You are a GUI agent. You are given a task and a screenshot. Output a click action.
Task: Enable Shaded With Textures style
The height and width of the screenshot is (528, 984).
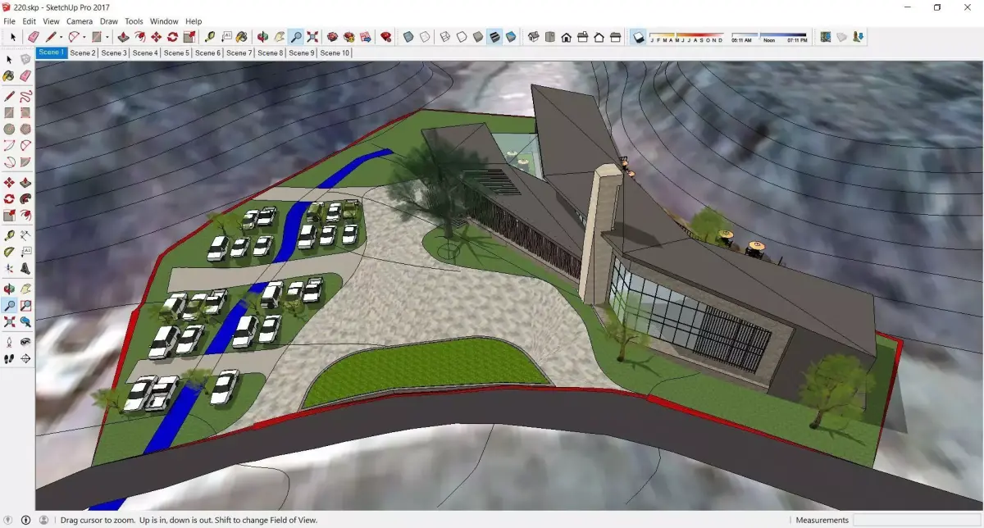point(494,37)
